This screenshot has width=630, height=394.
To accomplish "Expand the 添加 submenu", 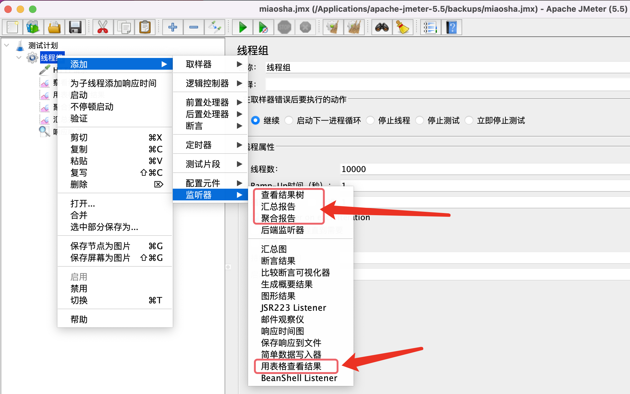I will click(x=115, y=64).
